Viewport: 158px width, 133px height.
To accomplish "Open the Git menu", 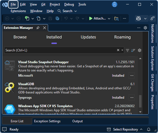I will (x=43, y=4).
